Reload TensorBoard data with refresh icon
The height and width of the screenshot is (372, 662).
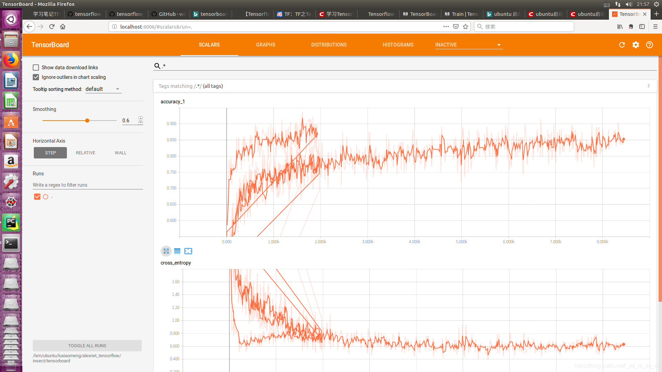622,45
